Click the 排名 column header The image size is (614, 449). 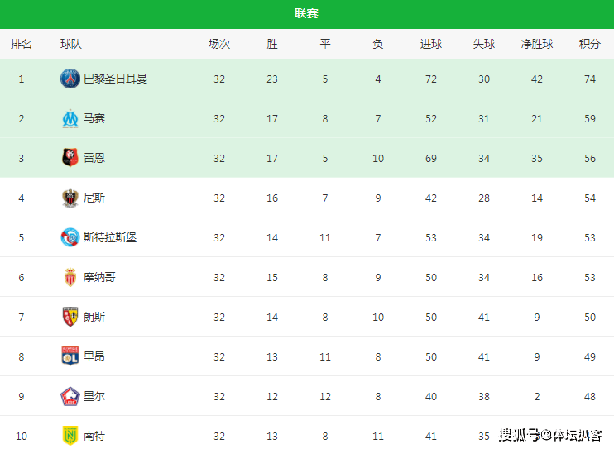point(22,44)
